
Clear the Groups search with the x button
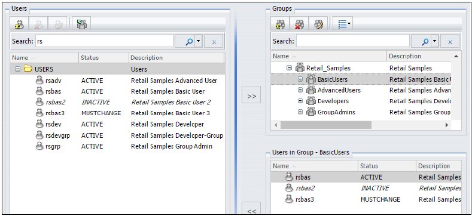[450, 41]
